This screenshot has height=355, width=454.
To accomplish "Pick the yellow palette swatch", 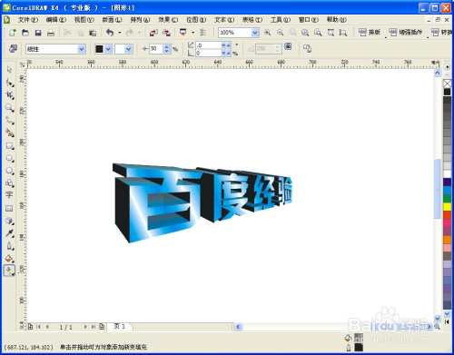I will [447, 206].
